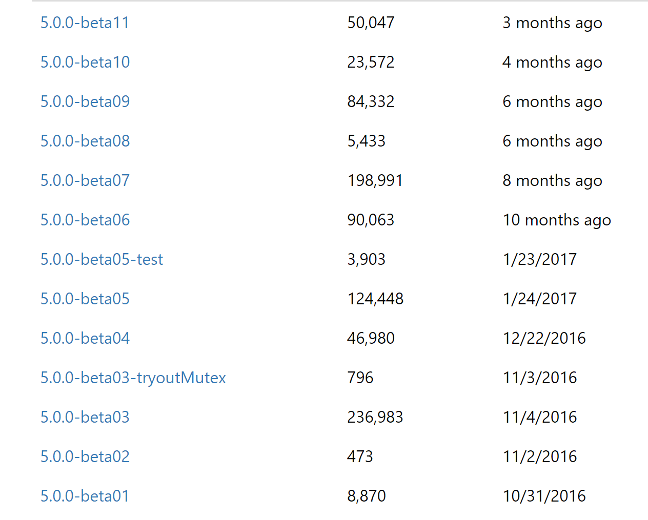
Task: Click the 12/22/2016 upload date
Action: point(544,338)
